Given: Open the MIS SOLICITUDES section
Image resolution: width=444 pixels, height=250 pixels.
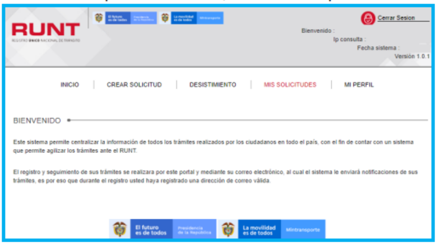Looking at the screenshot, I should pyautogui.click(x=290, y=85).
